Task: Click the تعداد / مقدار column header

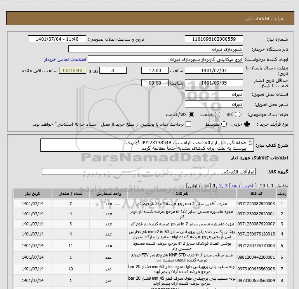Action: [71, 194]
